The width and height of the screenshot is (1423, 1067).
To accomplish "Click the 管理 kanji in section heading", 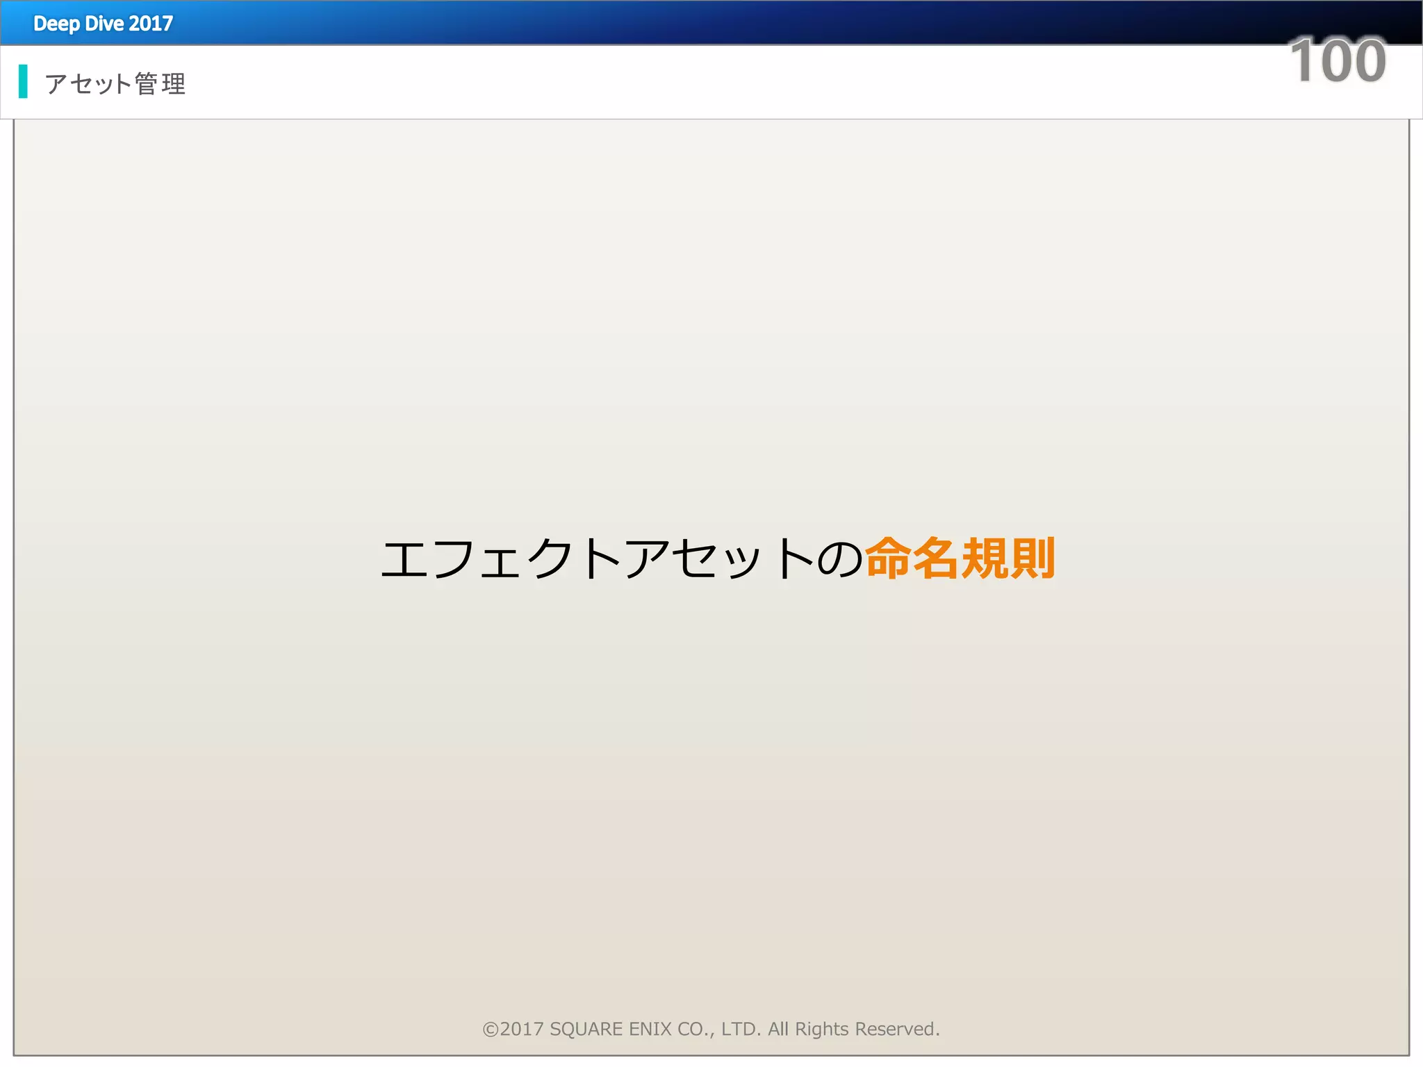I will coord(161,84).
